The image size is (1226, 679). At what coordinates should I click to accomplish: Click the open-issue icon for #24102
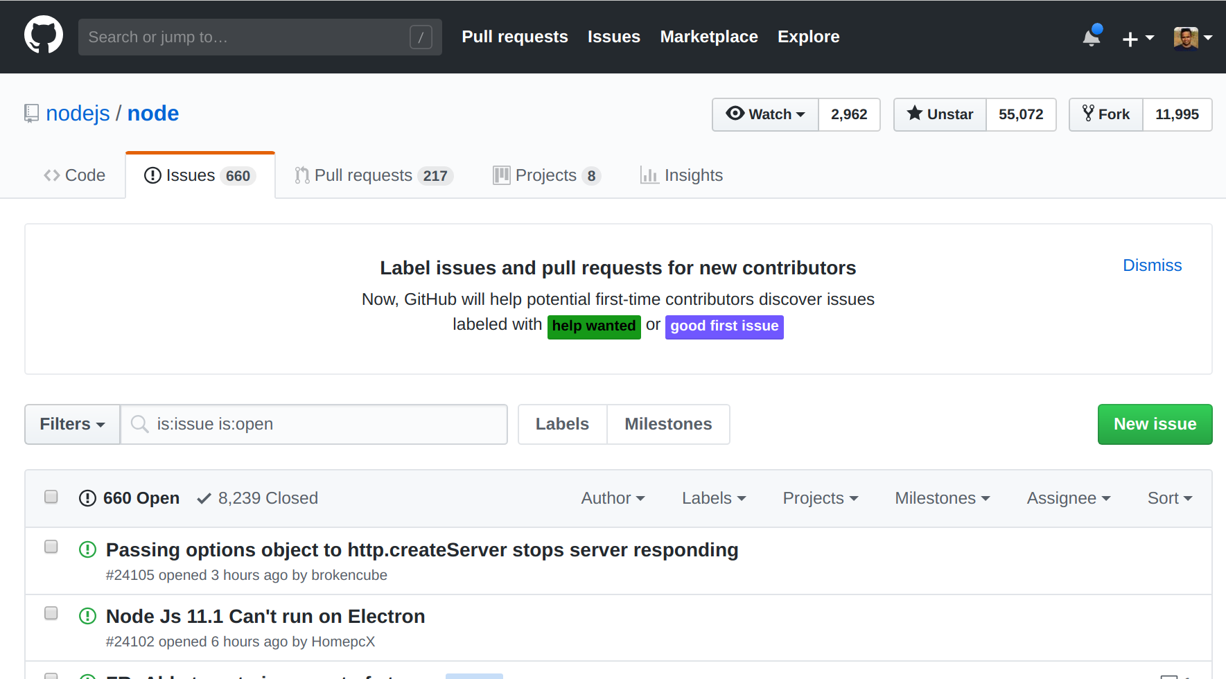click(87, 616)
